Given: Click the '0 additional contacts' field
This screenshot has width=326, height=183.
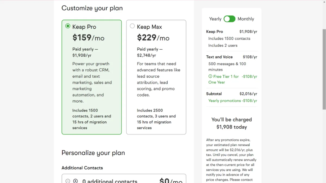Looking at the screenshot, I should pyautogui.click(x=110, y=181).
